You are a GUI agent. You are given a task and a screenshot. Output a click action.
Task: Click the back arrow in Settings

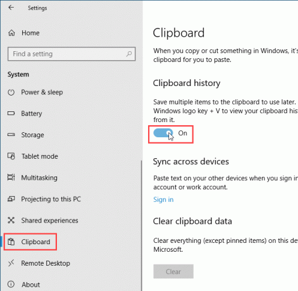pos(11,8)
